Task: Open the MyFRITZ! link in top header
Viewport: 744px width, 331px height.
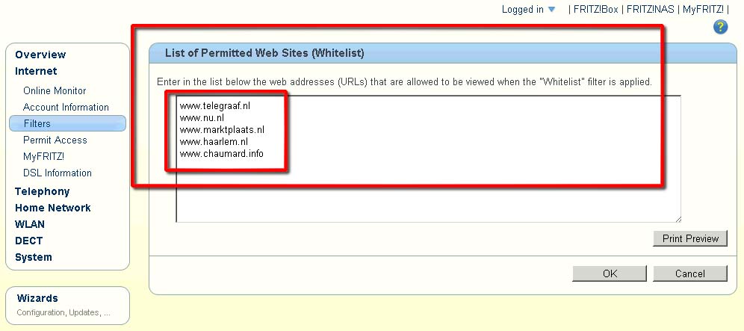Action: (703, 10)
